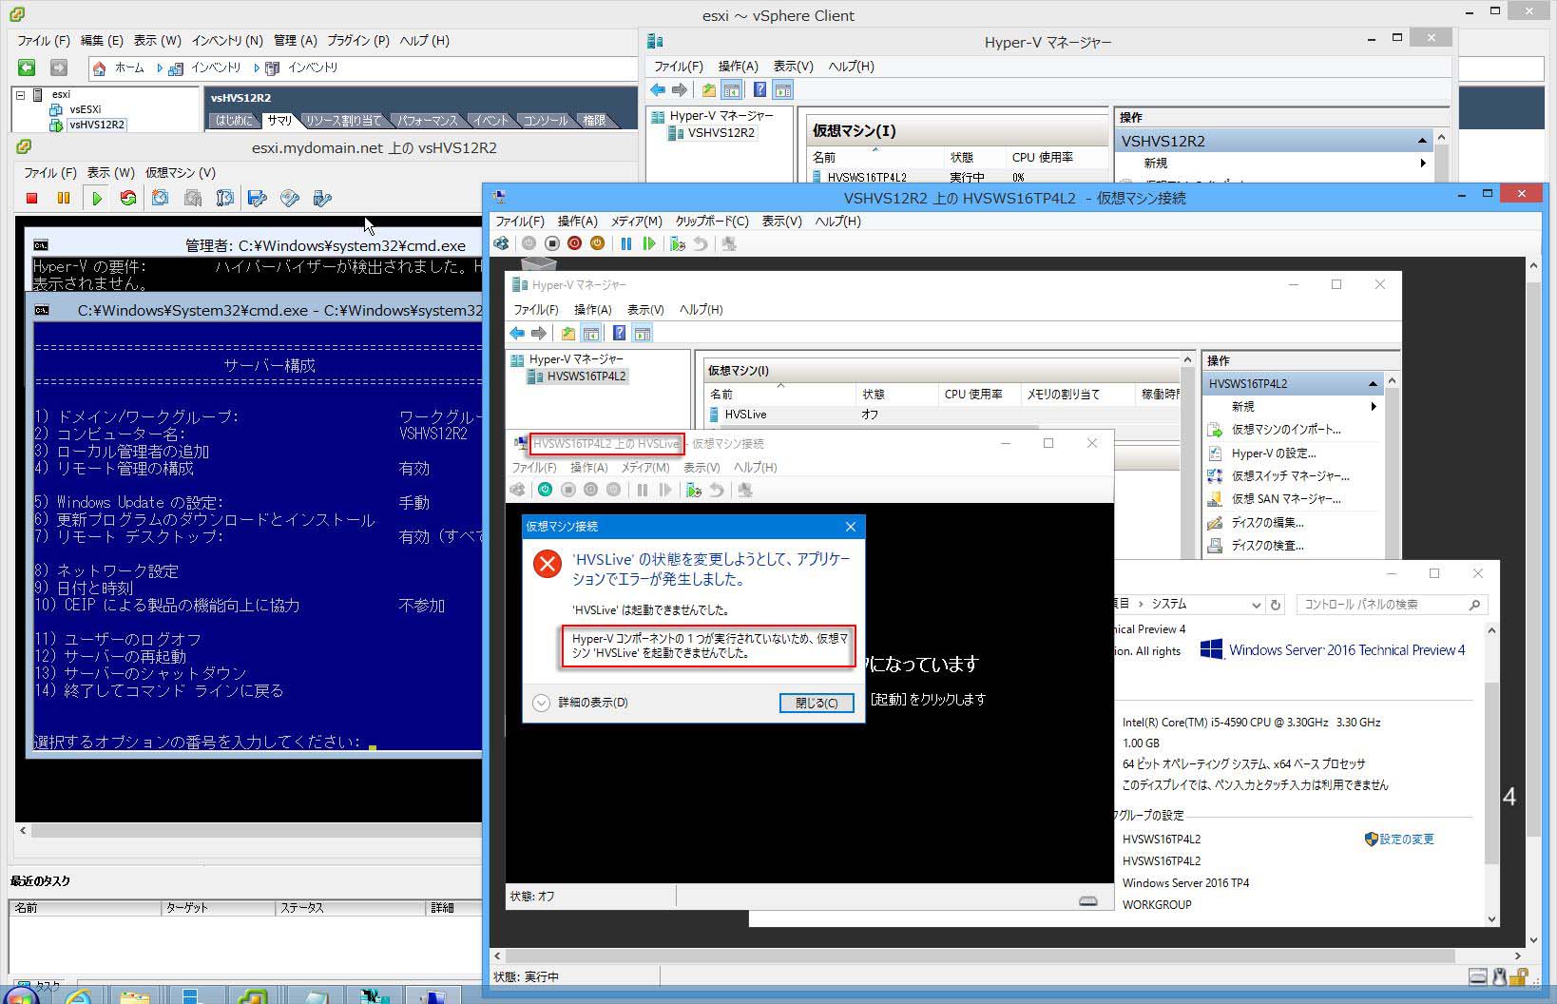Viewport: 1557px width, 1004px height.
Task: Power off VM via vSphere console red stop icon
Action: (31, 198)
